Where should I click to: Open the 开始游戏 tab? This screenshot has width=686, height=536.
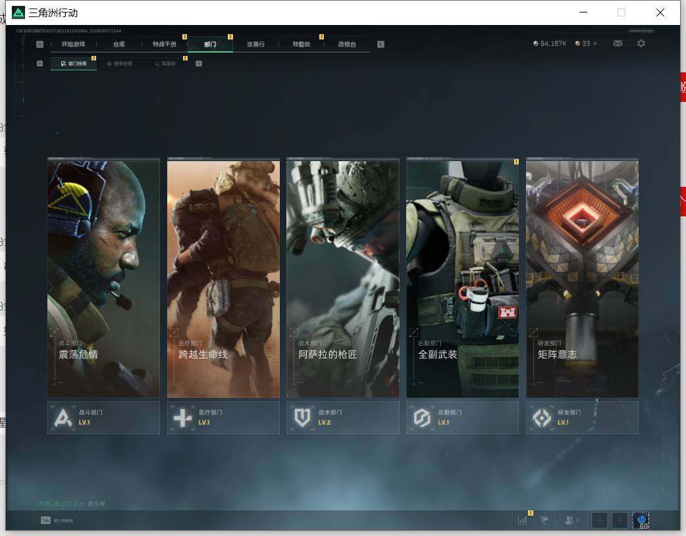73,44
